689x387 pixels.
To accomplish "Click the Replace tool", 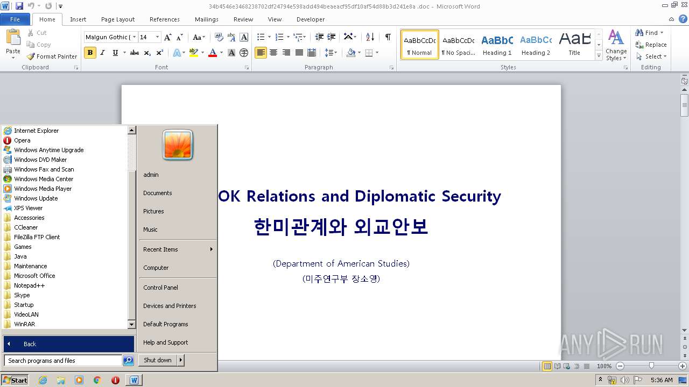I will tap(651, 45).
